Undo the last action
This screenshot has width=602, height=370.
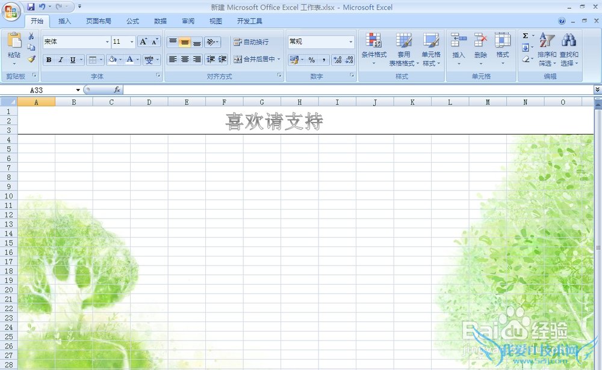[42, 7]
